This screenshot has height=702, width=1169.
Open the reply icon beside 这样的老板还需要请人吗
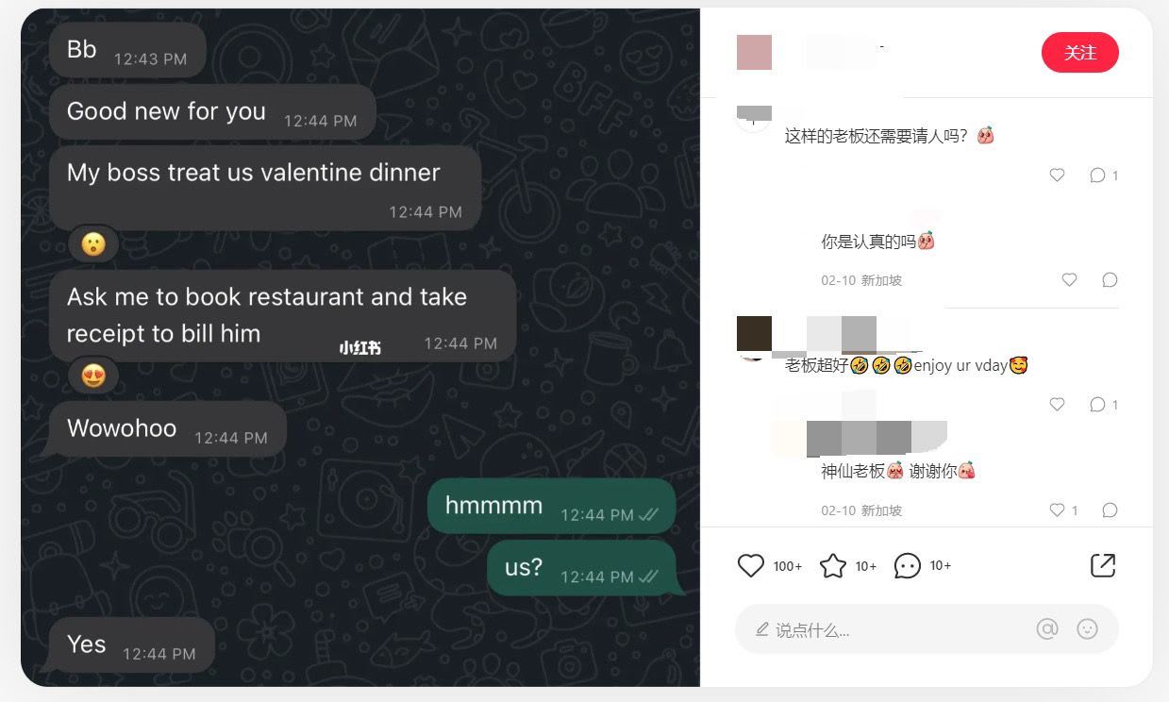(1097, 175)
